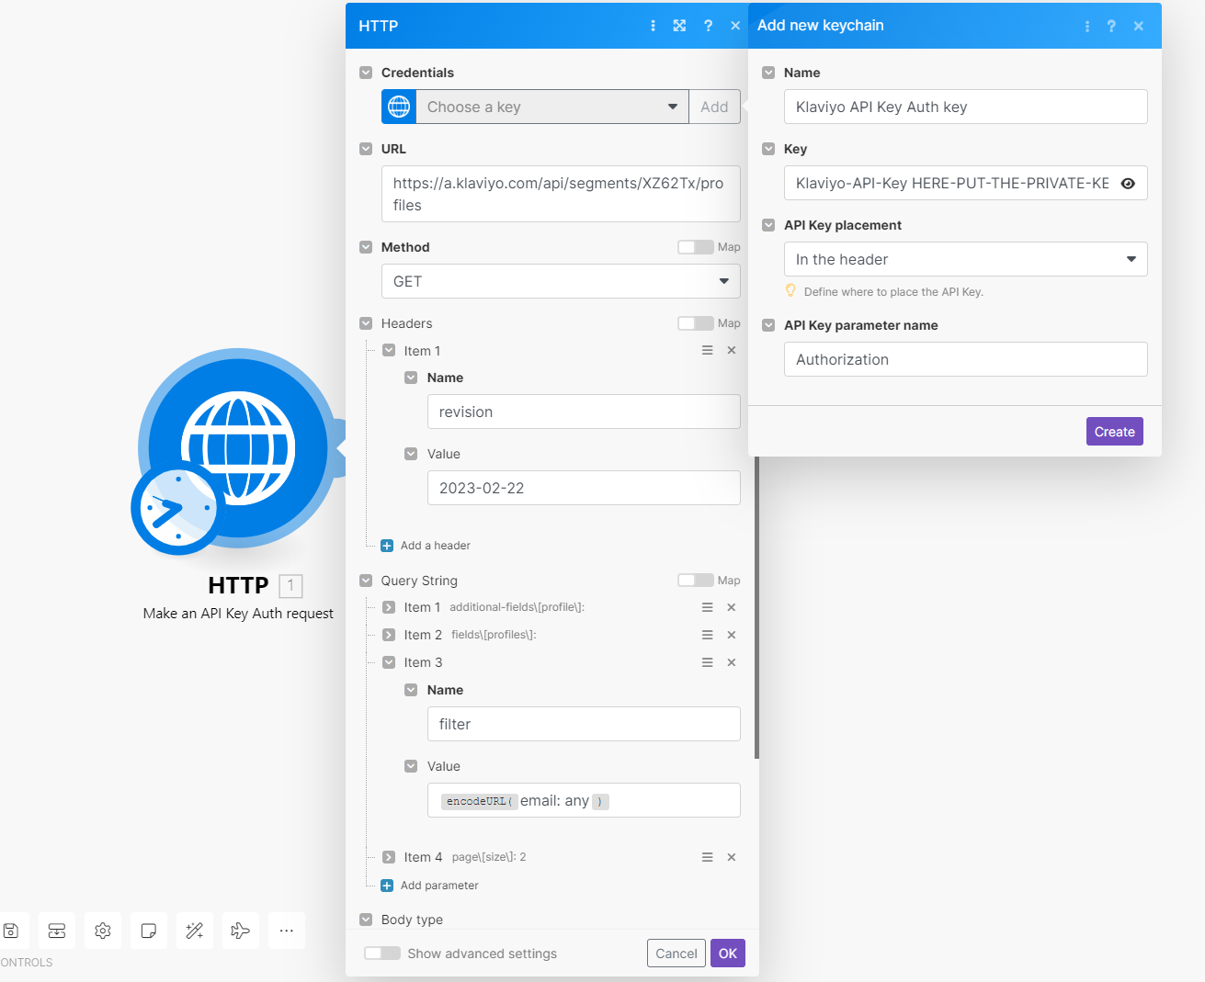This screenshot has width=1205, height=982.
Task: Open help for the HTTP panel
Action: 708,26
